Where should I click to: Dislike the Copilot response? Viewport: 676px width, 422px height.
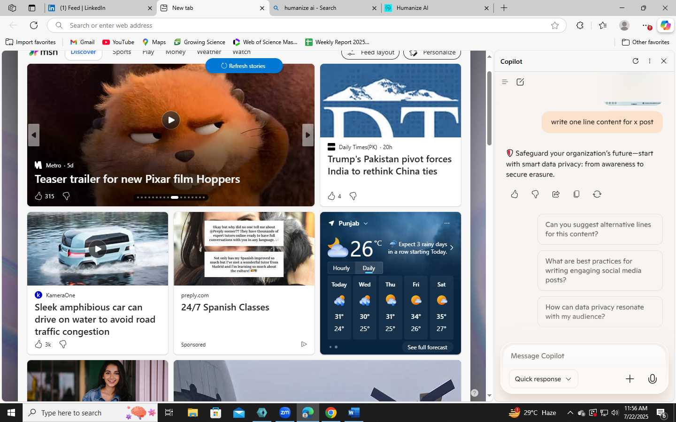click(x=535, y=194)
